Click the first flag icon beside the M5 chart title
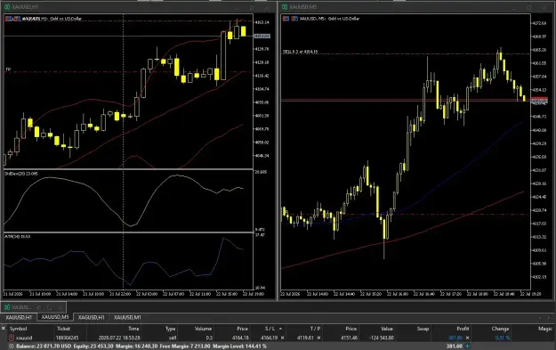 (286, 19)
